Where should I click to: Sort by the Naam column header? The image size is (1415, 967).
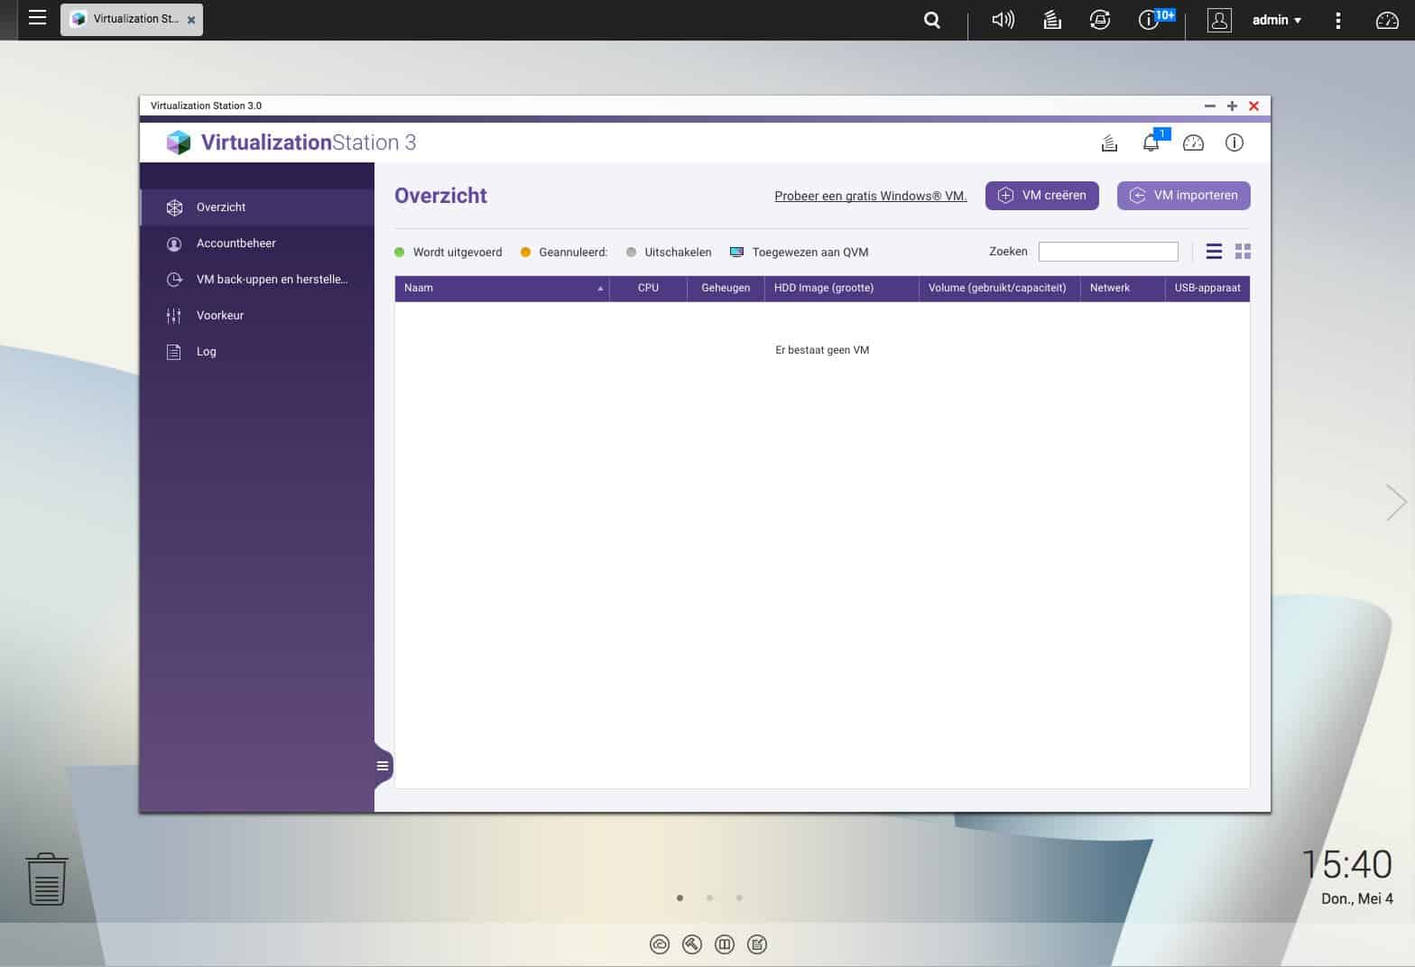(502, 289)
